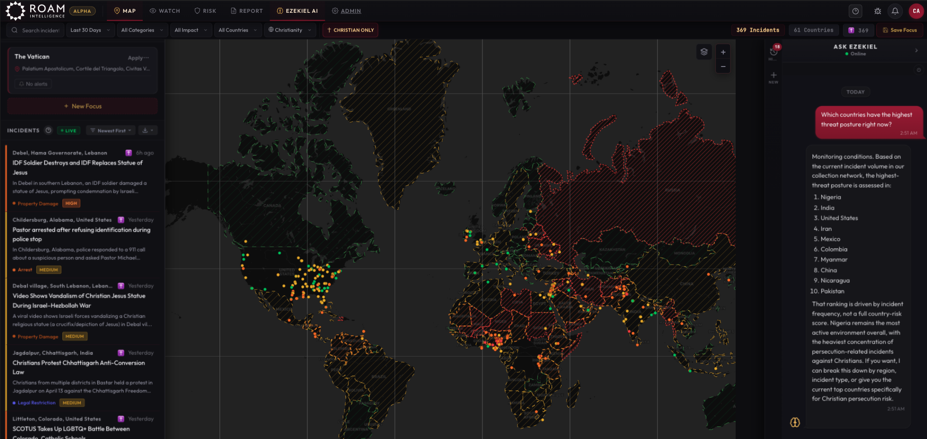The height and width of the screenshot is (439, 927).
Task: Click the Save Focus button
Action: click(900, 30)
